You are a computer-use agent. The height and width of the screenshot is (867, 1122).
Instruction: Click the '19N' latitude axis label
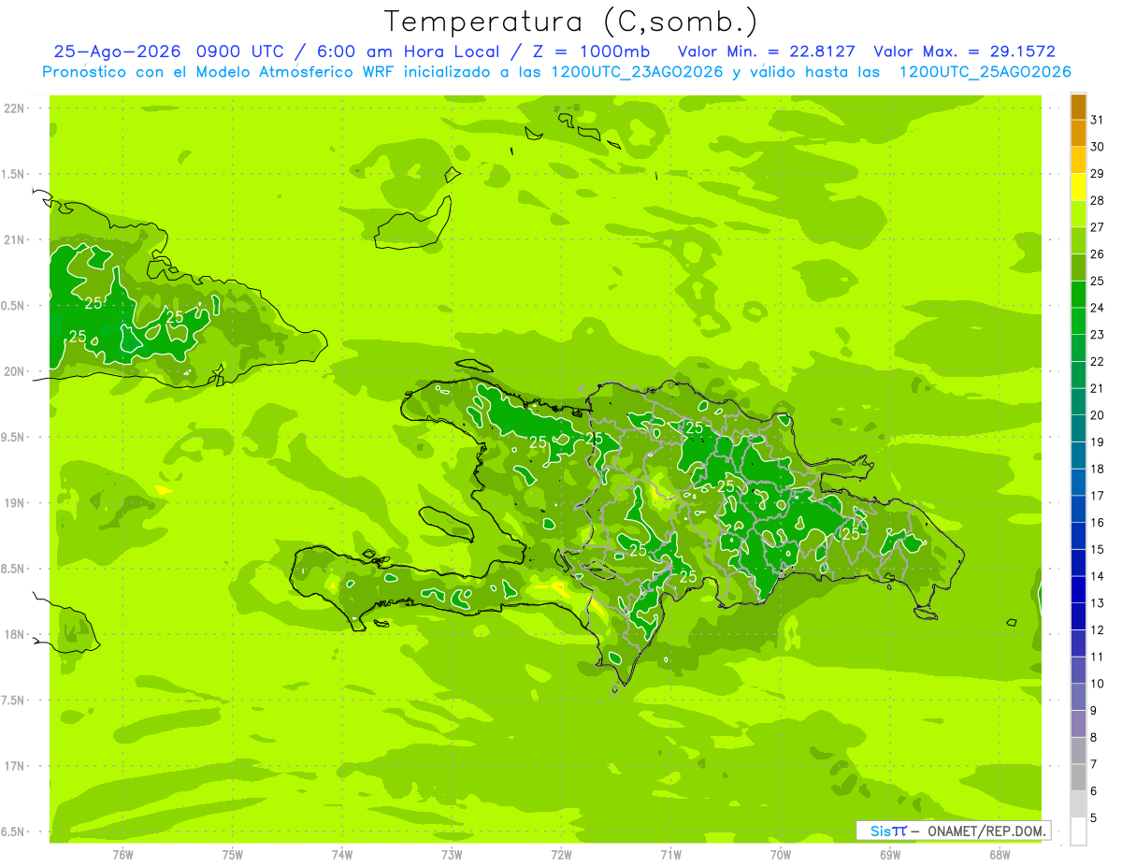tap(15, 503)
